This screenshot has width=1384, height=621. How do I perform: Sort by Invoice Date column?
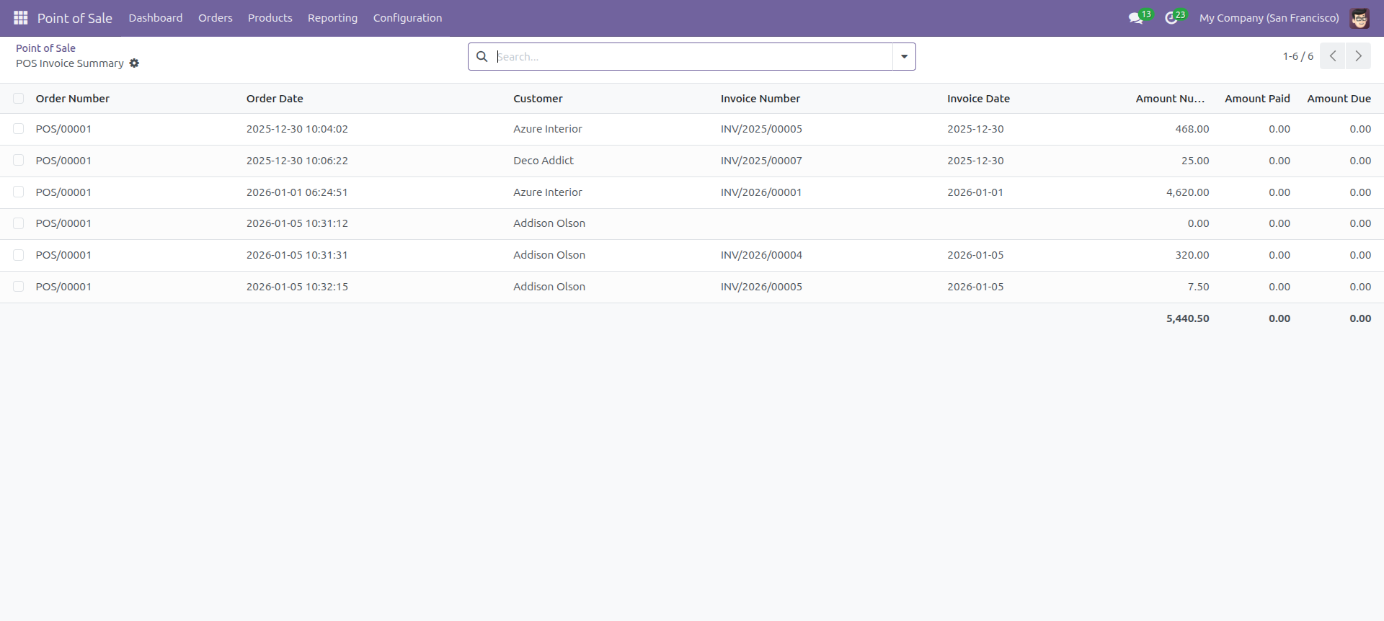pos(978,99)
